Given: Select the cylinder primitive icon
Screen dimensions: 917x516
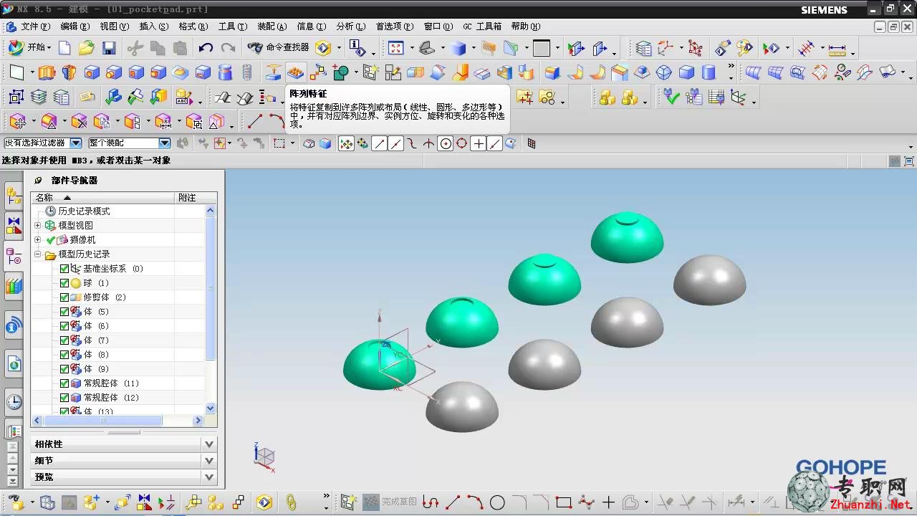Looking at the screenshot, I should [x=709, y=72].
